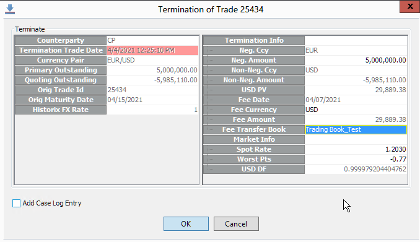420x242 pixels.
Task: Click the Cancel button
Action: (236, 224)
